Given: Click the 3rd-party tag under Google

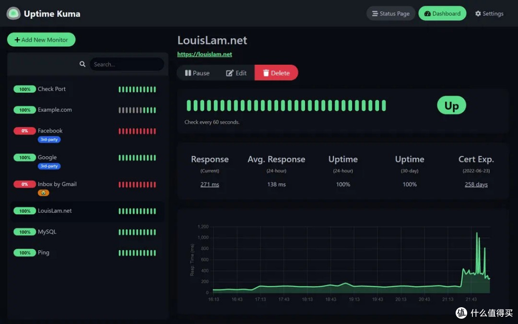Looking at the screenshot, I should pos(49,166).
